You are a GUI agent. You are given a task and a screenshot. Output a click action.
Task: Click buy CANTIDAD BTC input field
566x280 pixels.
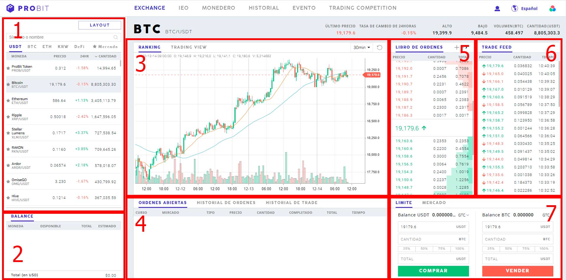tap(433, 239)
